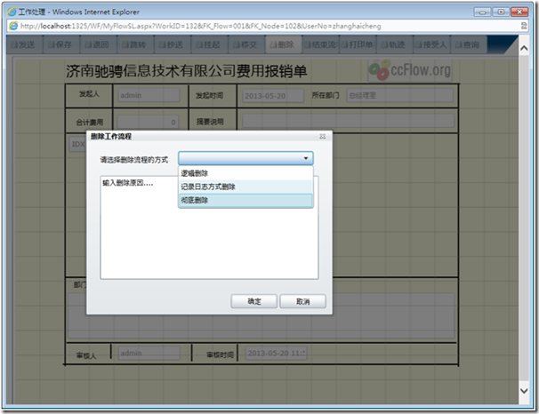Click the 保存 toolbar button
The height and width of the screenshot is (414, 539).
pos(61,44)
